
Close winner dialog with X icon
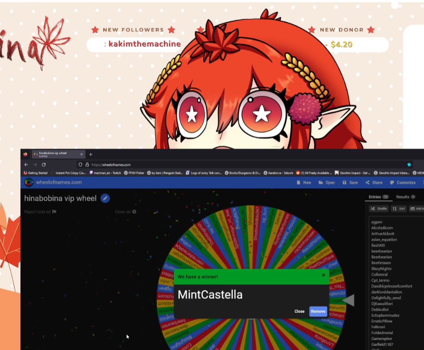[323, 275]
